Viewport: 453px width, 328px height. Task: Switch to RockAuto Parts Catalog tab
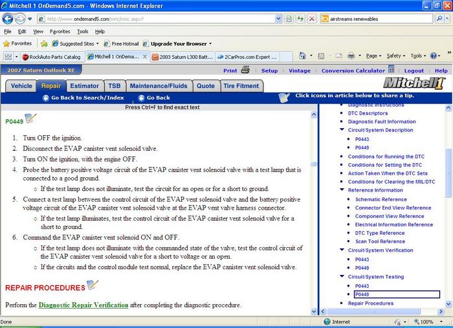tap(52, 57)
